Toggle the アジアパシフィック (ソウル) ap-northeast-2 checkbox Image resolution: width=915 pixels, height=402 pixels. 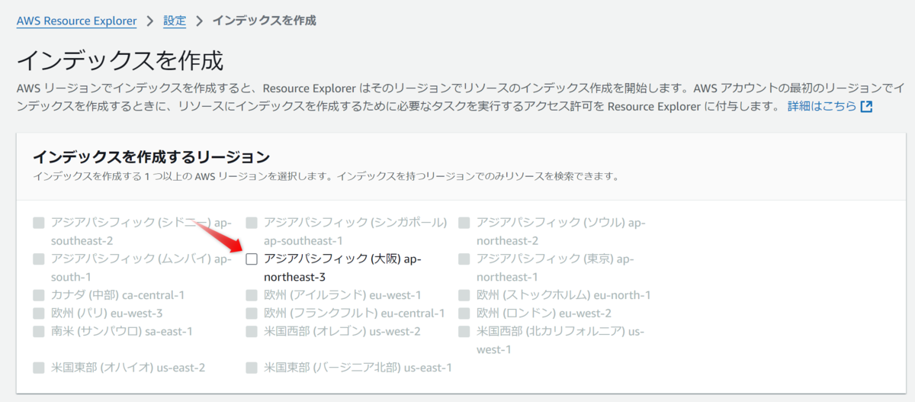click(464, 223)
